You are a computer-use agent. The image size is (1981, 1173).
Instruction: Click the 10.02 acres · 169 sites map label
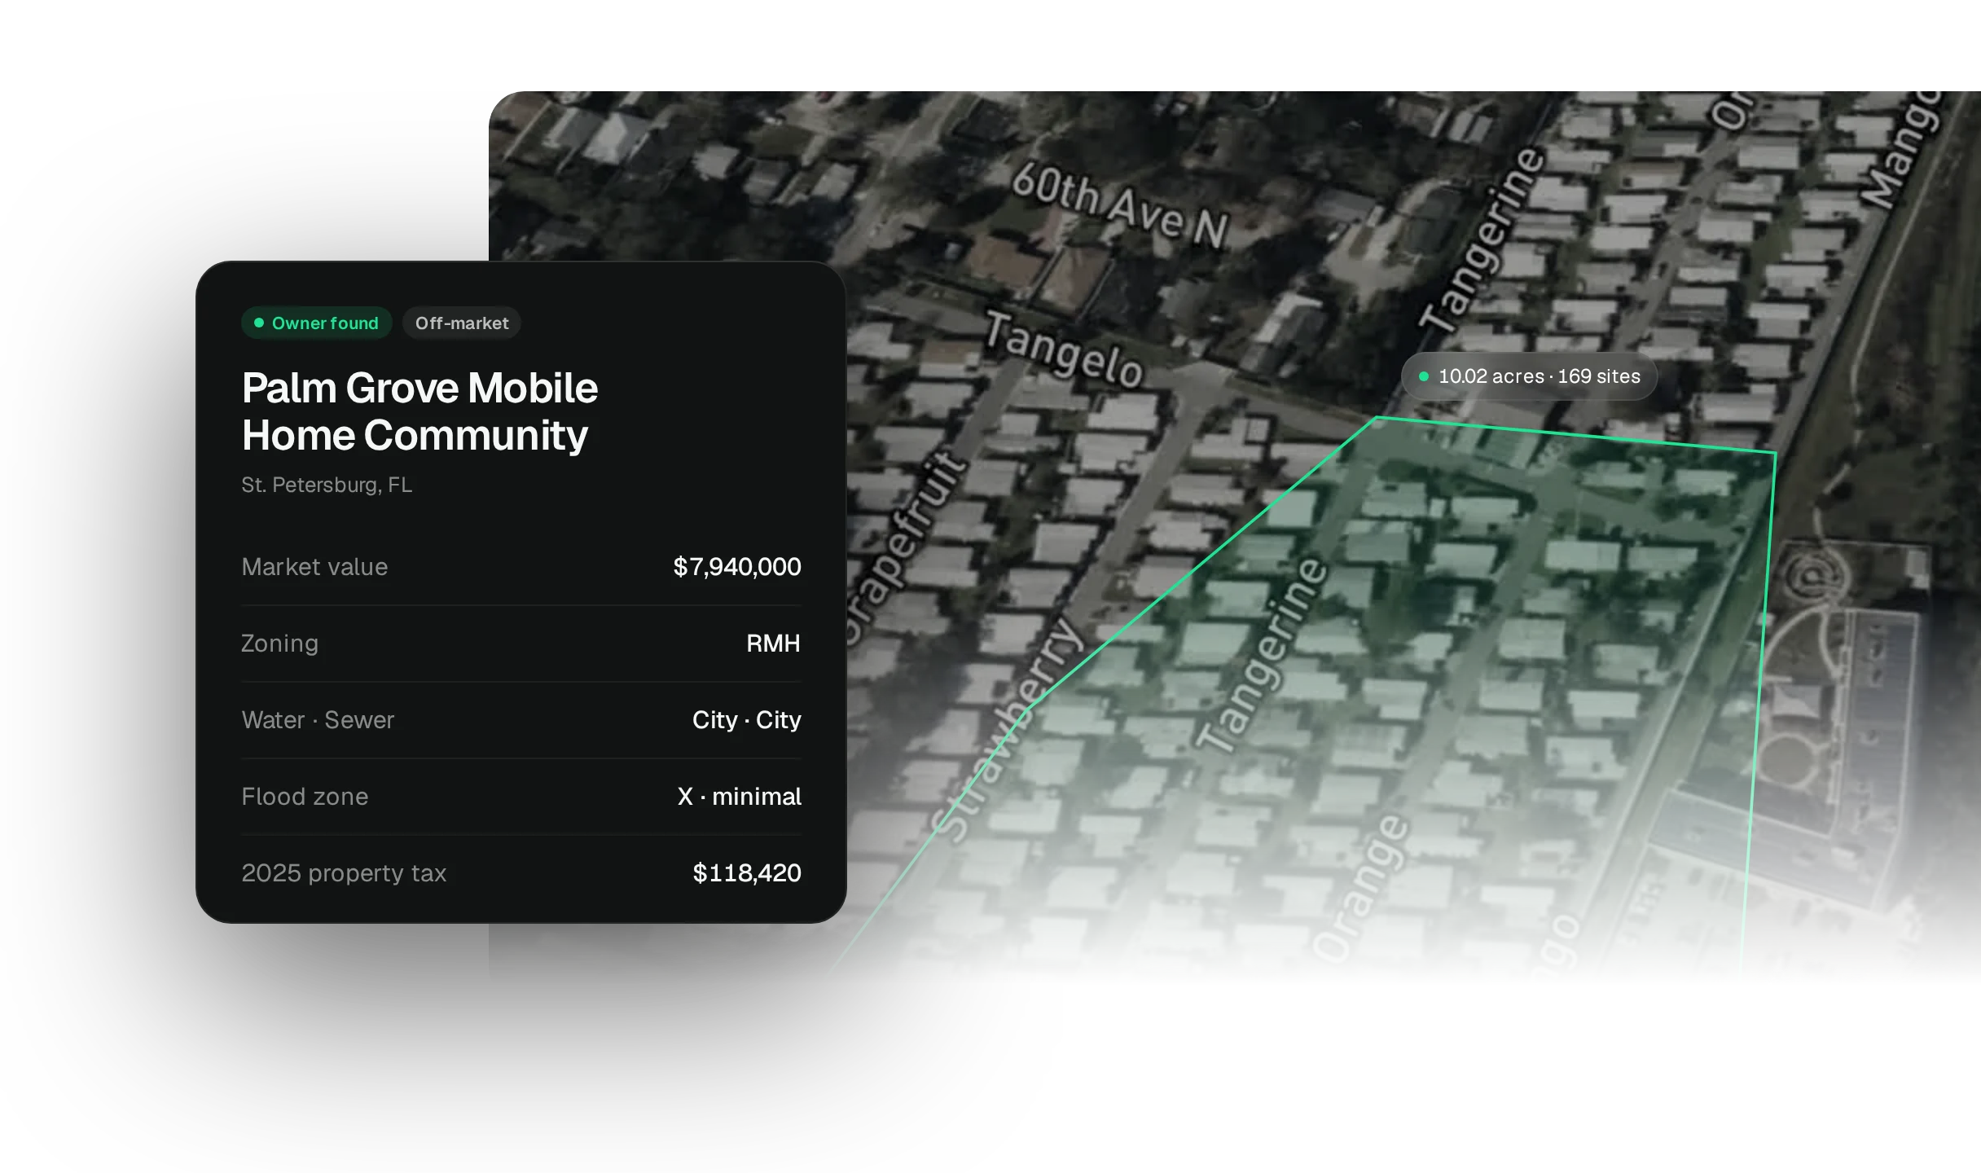[1529, 376]
